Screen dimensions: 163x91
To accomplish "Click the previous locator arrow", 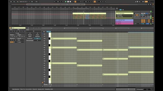I will [x=116, y=10].
